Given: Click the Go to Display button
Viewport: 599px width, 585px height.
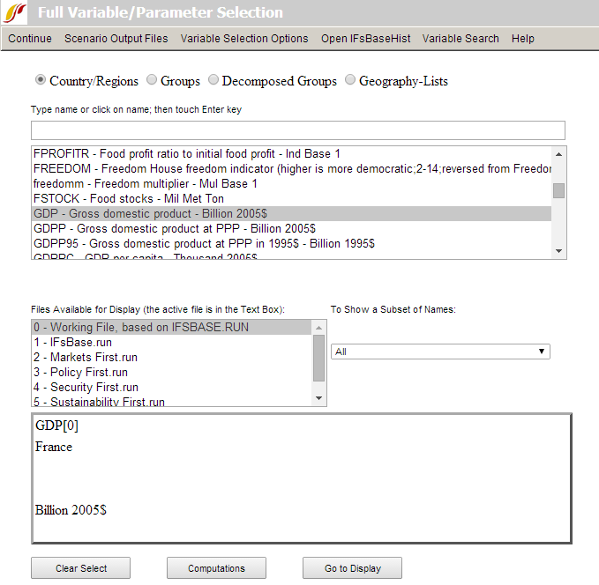Looking at the screenshot, I should click(x=352, y=568).
